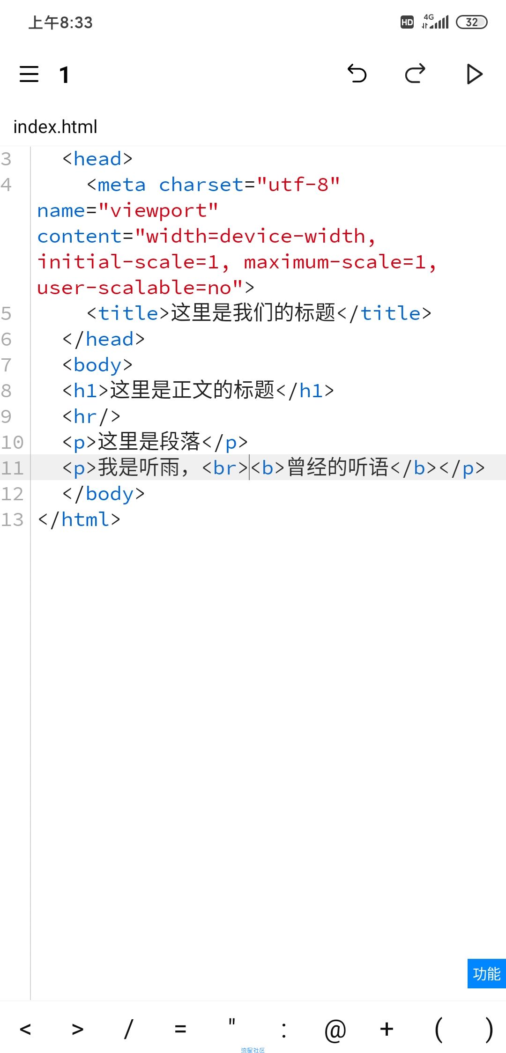The width and height of the screenshot is (506, 1053).
Task: Insert a less-than symbol from shortcut bar
Action: click(25, 1029)
